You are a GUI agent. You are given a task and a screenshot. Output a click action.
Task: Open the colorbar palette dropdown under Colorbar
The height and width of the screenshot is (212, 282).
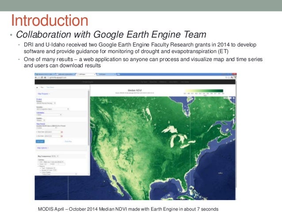53,162
